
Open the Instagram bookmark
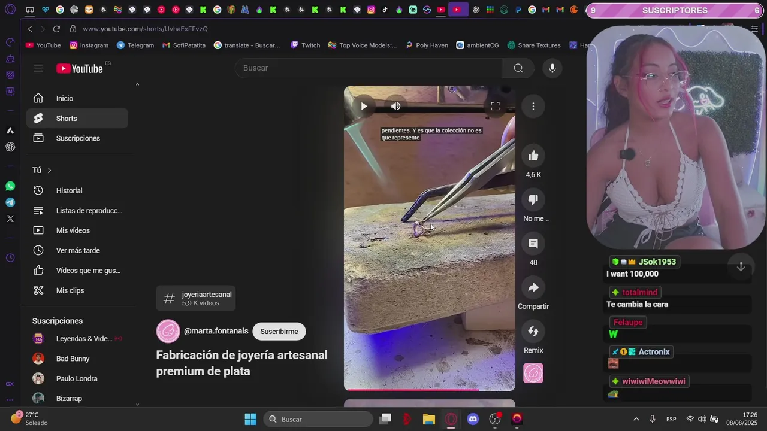coord(89,45)
